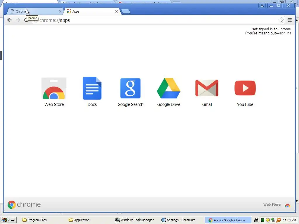The height and width of the screenshot is (224, 299).
Task: Select the Apps tab
Action: (x=91, y=11)
